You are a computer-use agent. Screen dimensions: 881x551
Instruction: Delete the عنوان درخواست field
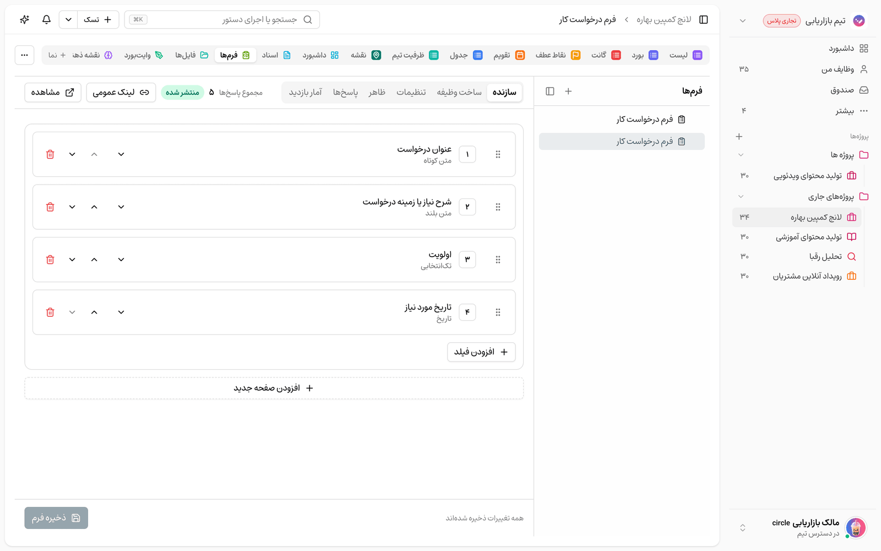click(x=50, y=154)
